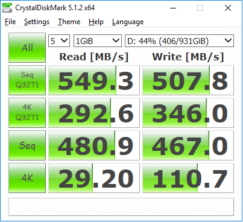Viewport: 243px width, 222px height.
Task: Start the Seq Q32T1 benchmark
Action: click(27, 80)
